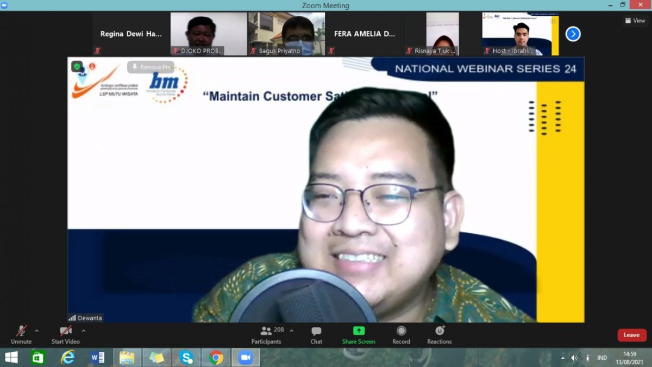Open Windows Store from the taskbar
652x367 pixels.
(x=37, y=357)
